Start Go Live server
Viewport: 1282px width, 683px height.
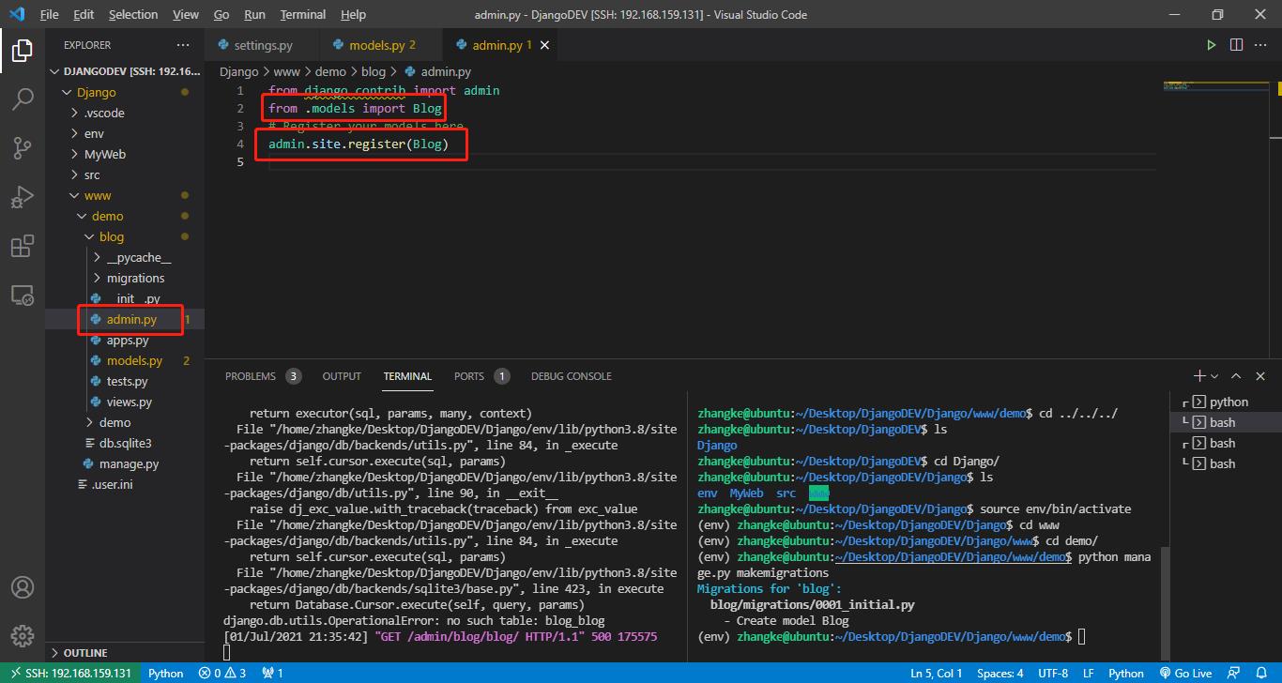pos(1186,673)
